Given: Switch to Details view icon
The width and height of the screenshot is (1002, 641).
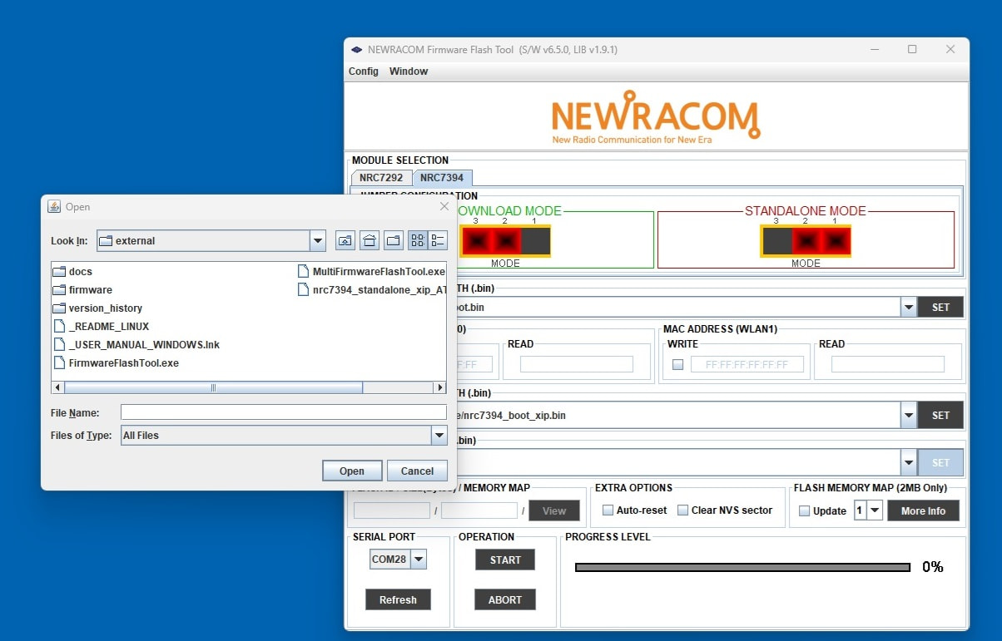Looking at the screenshot, I should click(439, 241).
